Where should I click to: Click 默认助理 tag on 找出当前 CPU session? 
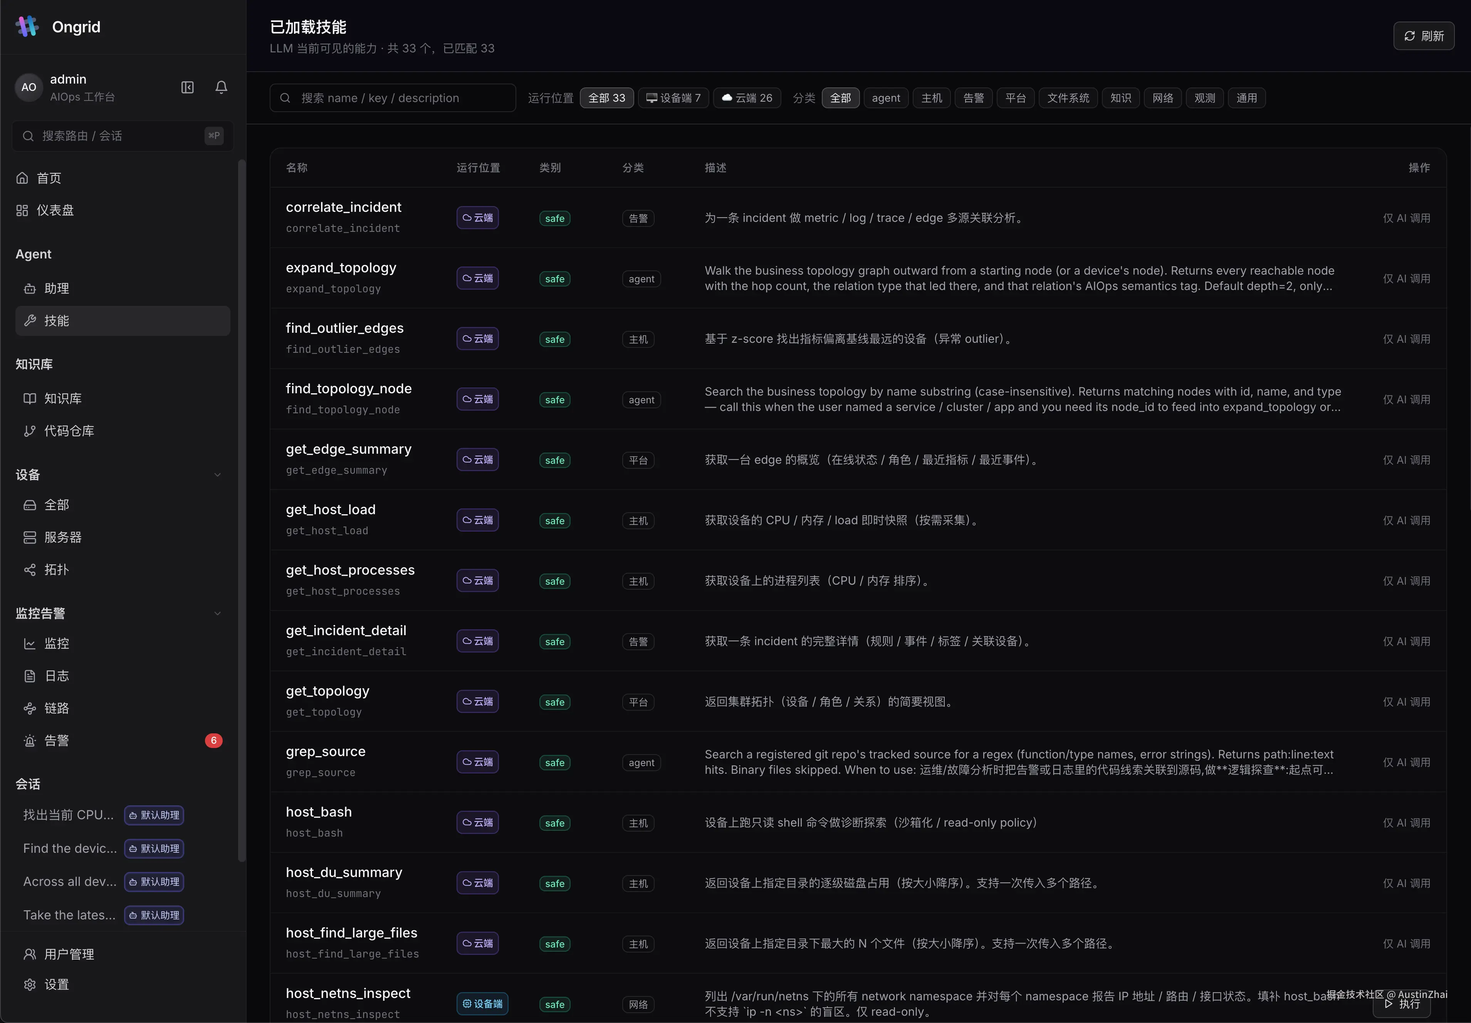(154, 815)
